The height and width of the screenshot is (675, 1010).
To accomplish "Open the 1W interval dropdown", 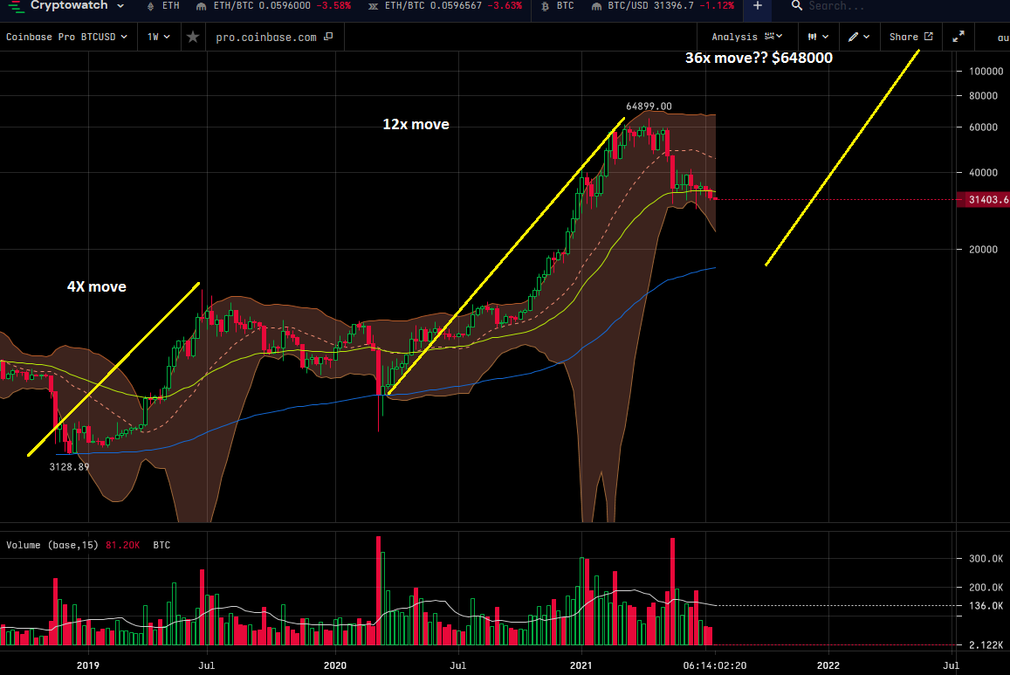I will pos(159,37).
